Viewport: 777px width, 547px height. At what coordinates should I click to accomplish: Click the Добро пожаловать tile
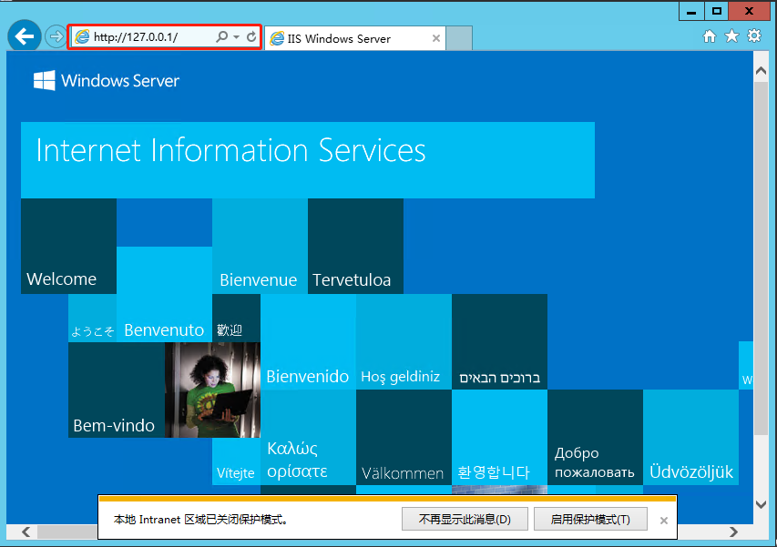point(595,437)
